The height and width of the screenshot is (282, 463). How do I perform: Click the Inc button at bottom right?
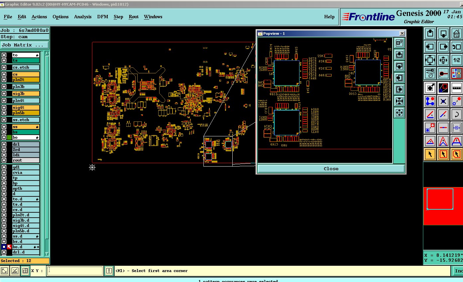click(x=458, y=271)
